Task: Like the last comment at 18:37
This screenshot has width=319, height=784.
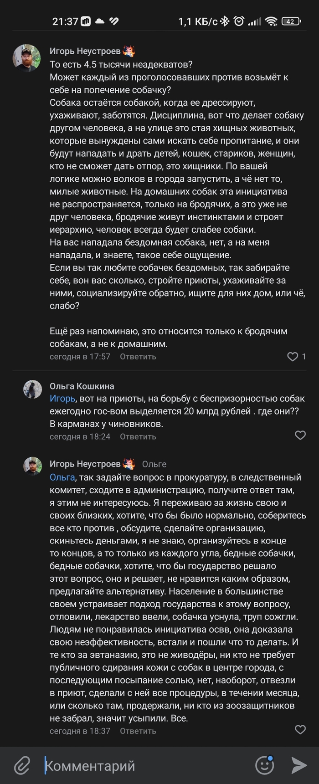Action: pos(300,730)
